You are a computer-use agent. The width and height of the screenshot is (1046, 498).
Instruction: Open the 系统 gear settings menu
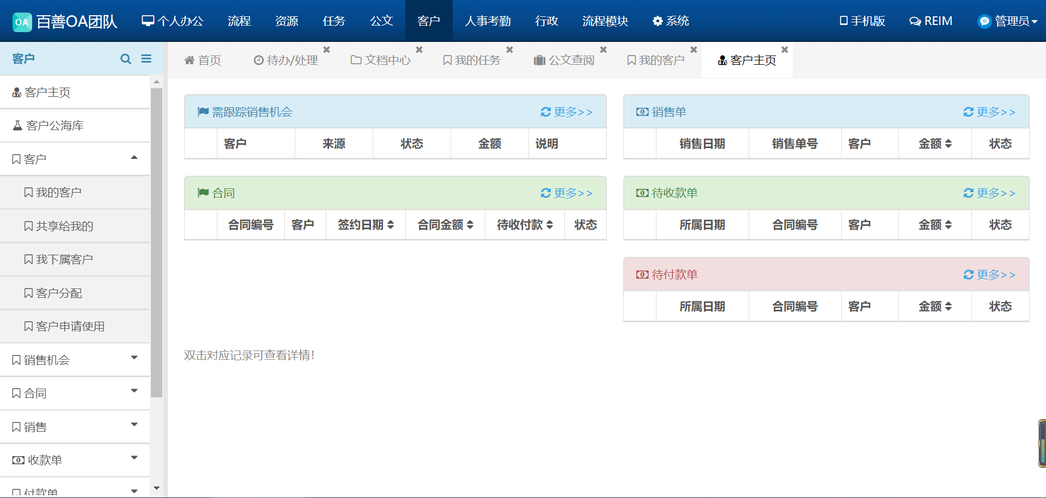[x=671, y=21]
